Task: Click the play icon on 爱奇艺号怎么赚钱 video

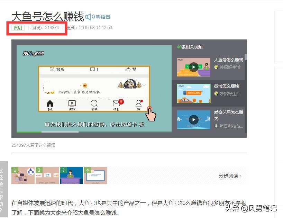Action: (193, 119)
